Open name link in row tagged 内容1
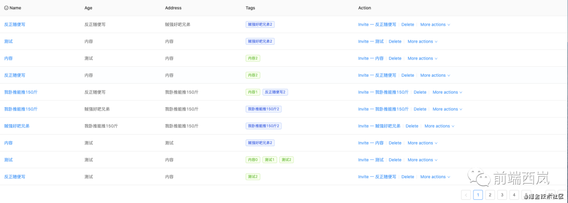The image size is (568, 203). [21, 92]
